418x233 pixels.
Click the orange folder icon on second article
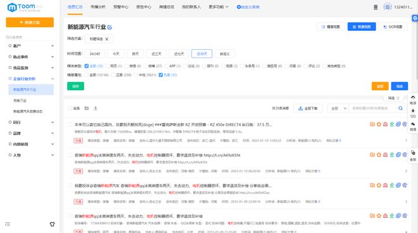[x=372, y=155]
